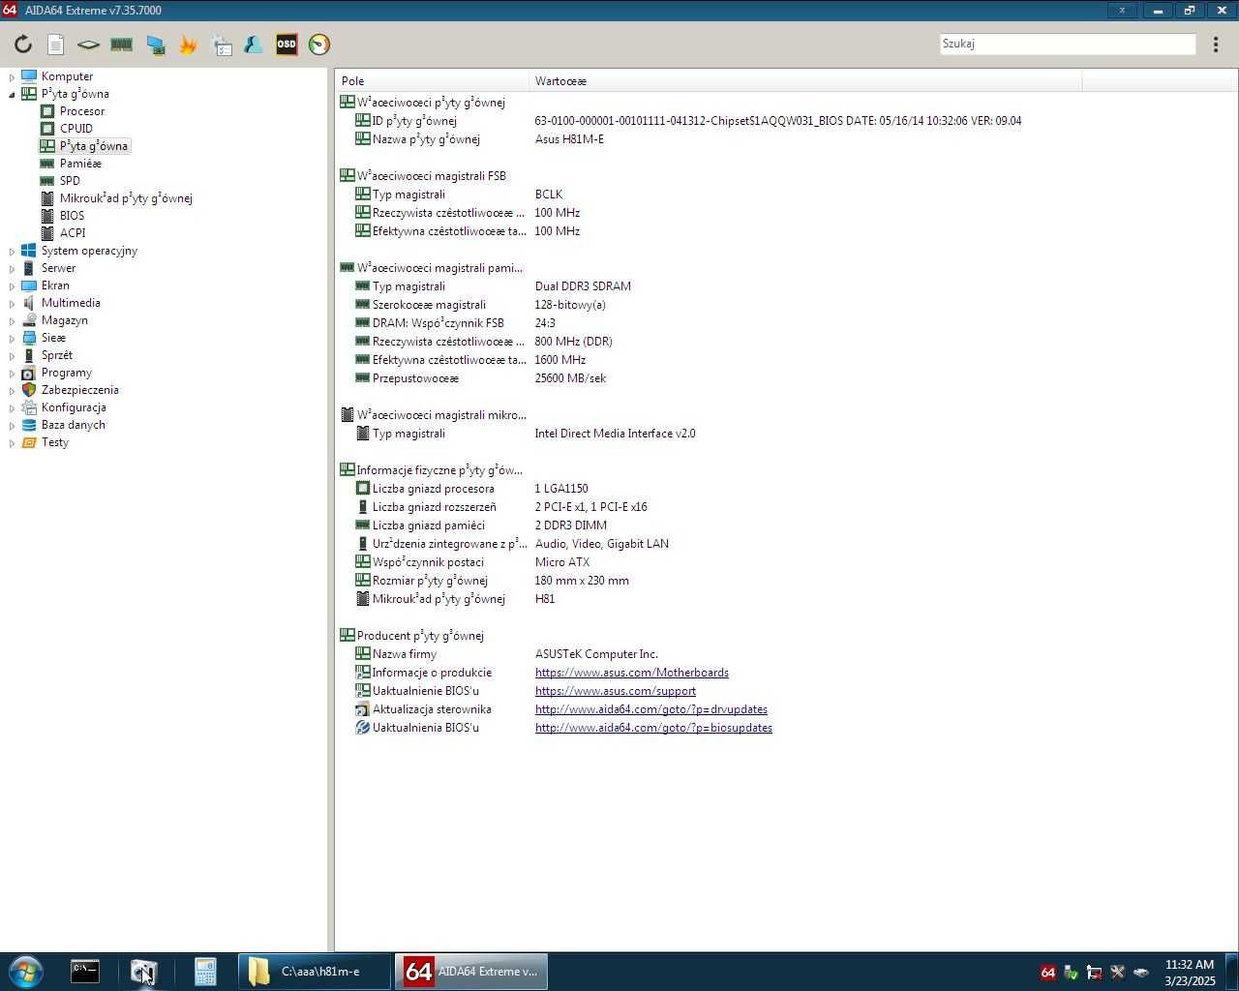Select CPUID in the tree

point(76,129)
